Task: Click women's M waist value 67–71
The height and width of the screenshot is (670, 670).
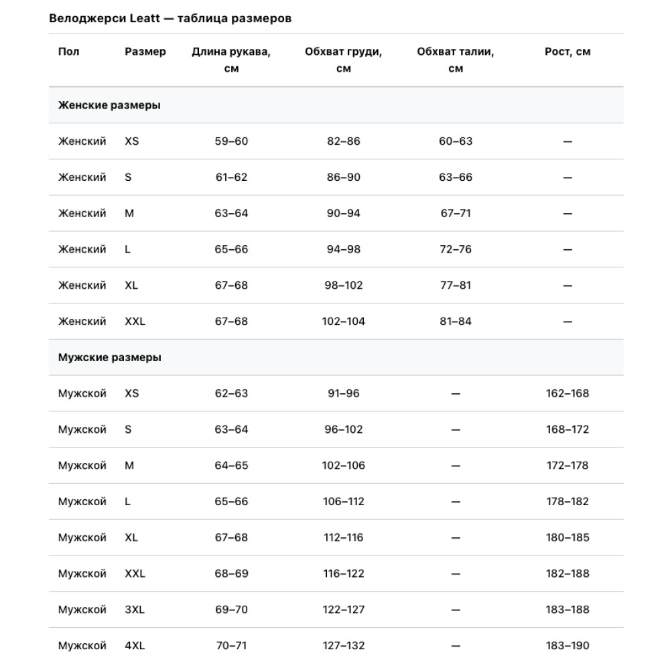Action: click(x=456, y=213)
